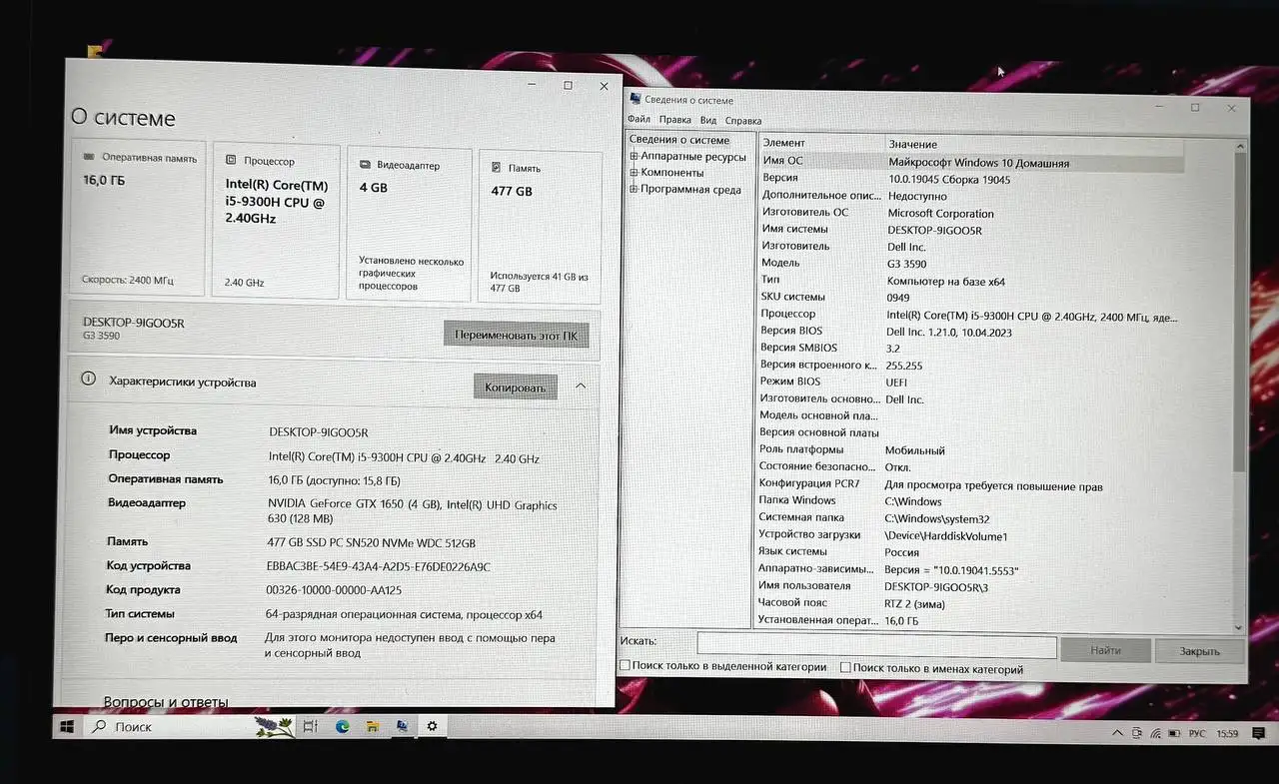The height and width of the screenshot is (784, 1279).
Task: Open the Вид menu
Action: (708, 120)
